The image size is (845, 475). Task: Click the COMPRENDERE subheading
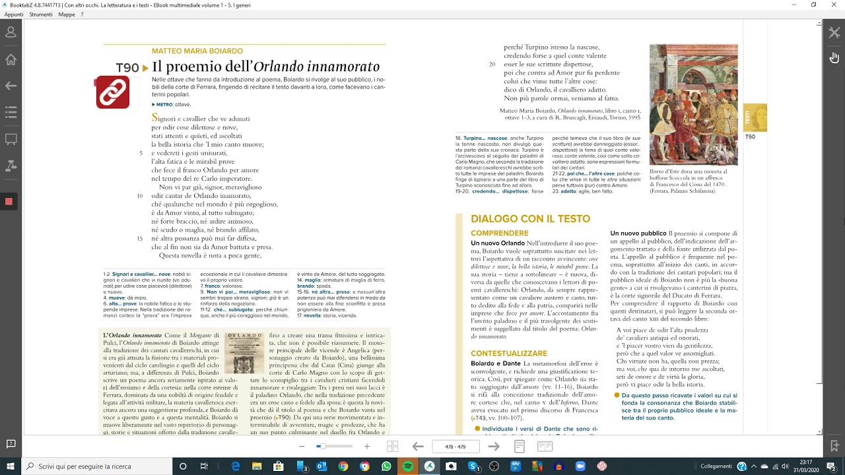500,234
